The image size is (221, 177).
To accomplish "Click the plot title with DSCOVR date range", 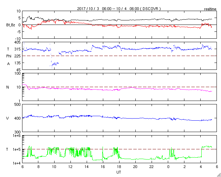I will pyautogui.click(x=119, y=9).
